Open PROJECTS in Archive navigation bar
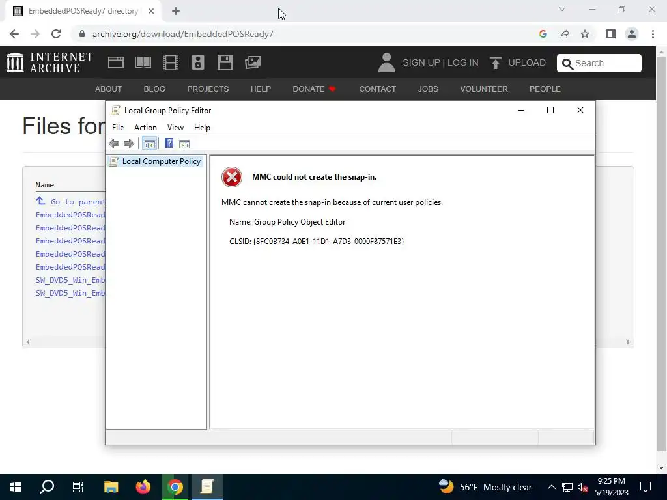This screenshot has height=500, width=667. coord(208,89)
